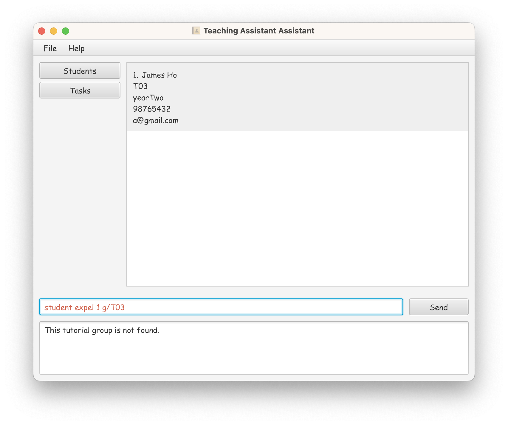Viewport: 508px width, 425px height.
Task: Click the yearTwo label
Action: pyautogui.click(x=148, y=98)
